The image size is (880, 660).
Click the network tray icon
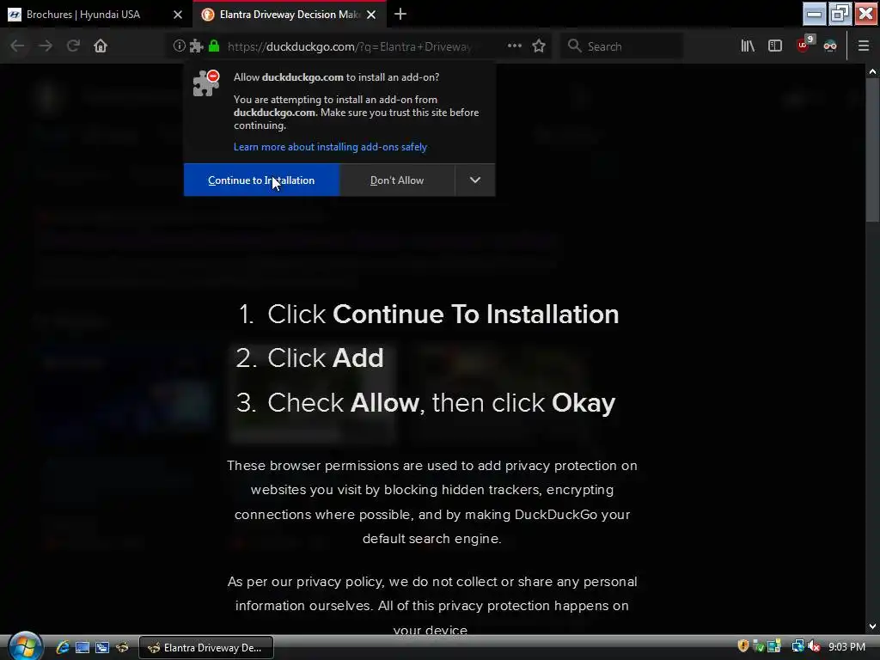797,646
